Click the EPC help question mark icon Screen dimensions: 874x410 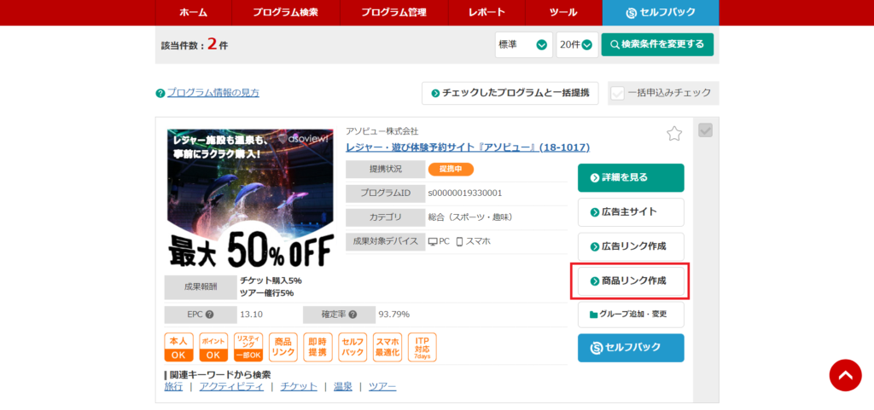[x=210, y=315]
